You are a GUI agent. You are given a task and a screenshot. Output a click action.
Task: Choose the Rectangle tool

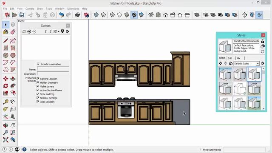pos(6,48)
